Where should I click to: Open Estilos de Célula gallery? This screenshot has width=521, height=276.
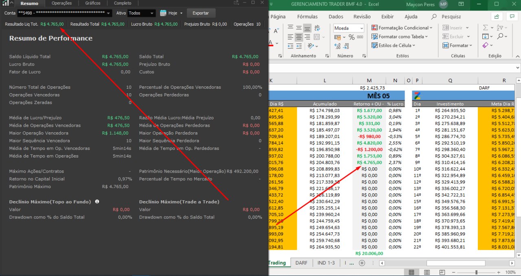[x=393, y=46]
